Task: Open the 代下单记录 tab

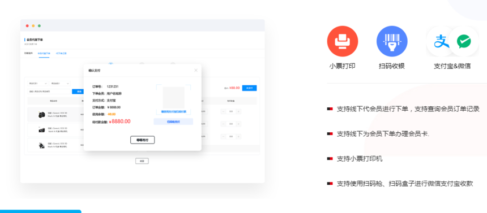Action: tap(61, 53)
